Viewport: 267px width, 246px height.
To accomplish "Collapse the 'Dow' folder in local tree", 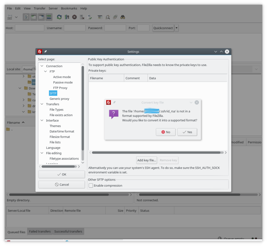I will click(x=20, y=88).
